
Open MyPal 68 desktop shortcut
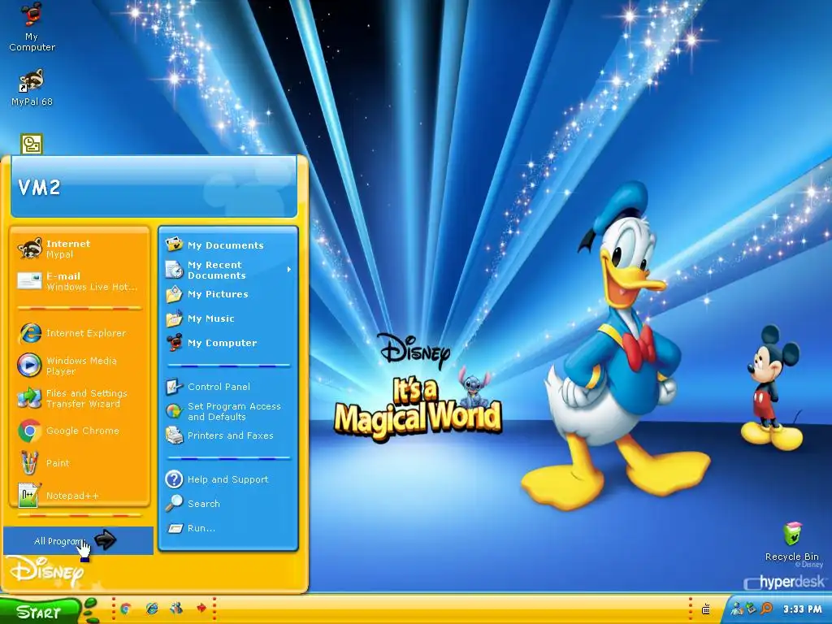(32, 88)
